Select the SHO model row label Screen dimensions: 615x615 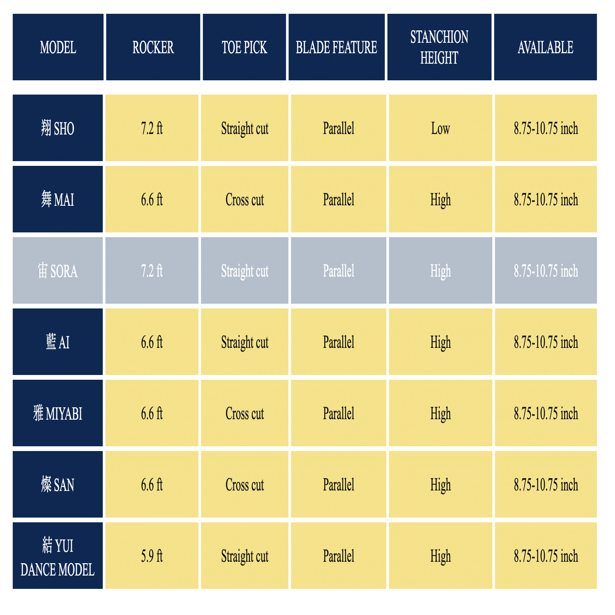click(58, 128)
